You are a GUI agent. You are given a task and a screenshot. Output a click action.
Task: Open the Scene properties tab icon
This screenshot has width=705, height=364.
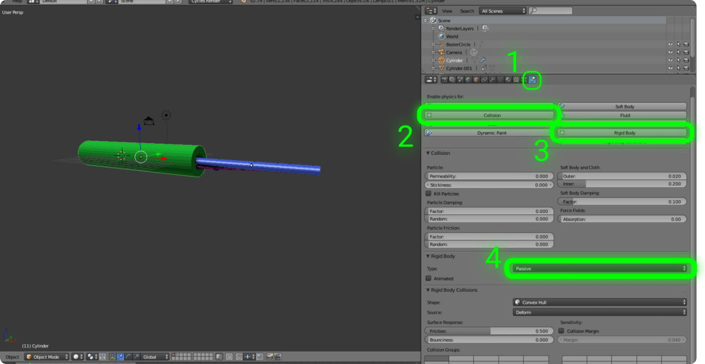460,79
